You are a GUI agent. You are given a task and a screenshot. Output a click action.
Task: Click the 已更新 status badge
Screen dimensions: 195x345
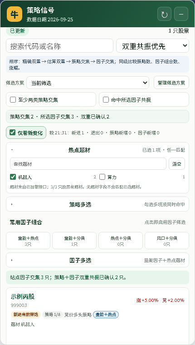tap(17, 31)
